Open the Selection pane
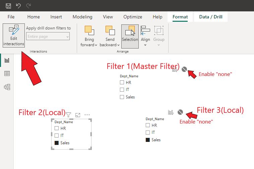The image size is (254, 169). pyautogui.click(x=130, y=36)
